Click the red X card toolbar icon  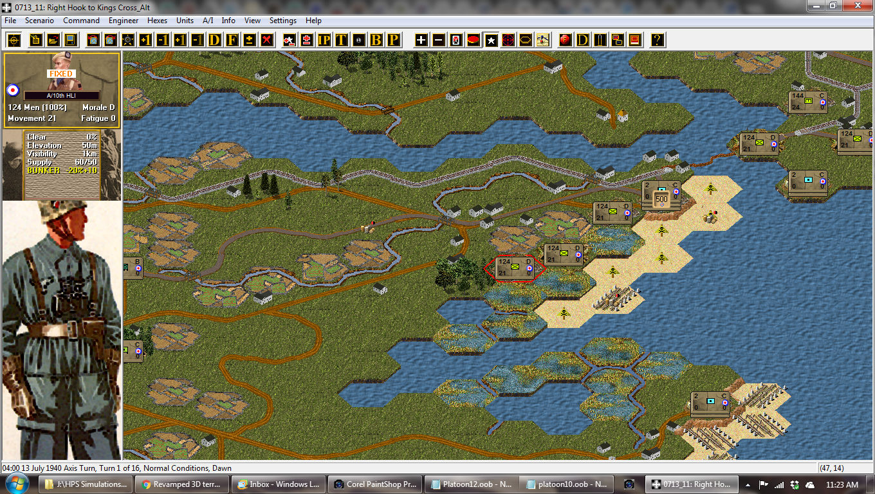[456, 40]
